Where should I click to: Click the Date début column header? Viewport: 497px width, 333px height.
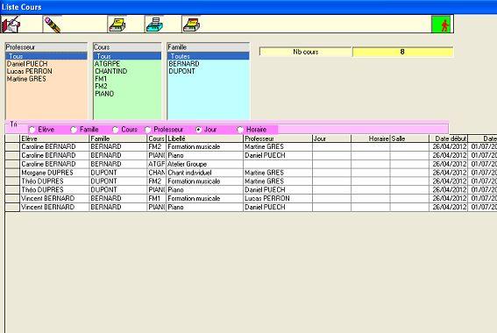pyautogui.click(x=449, y=138)
